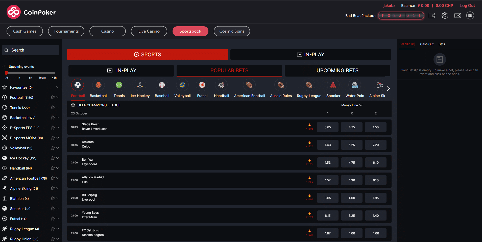Image resolution: width=482 pixels, height=242 pixels.
Task: Switch to Cash Out tab in betslip
Action: pos(427,44)
